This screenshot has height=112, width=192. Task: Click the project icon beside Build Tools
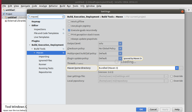point(63,49)
